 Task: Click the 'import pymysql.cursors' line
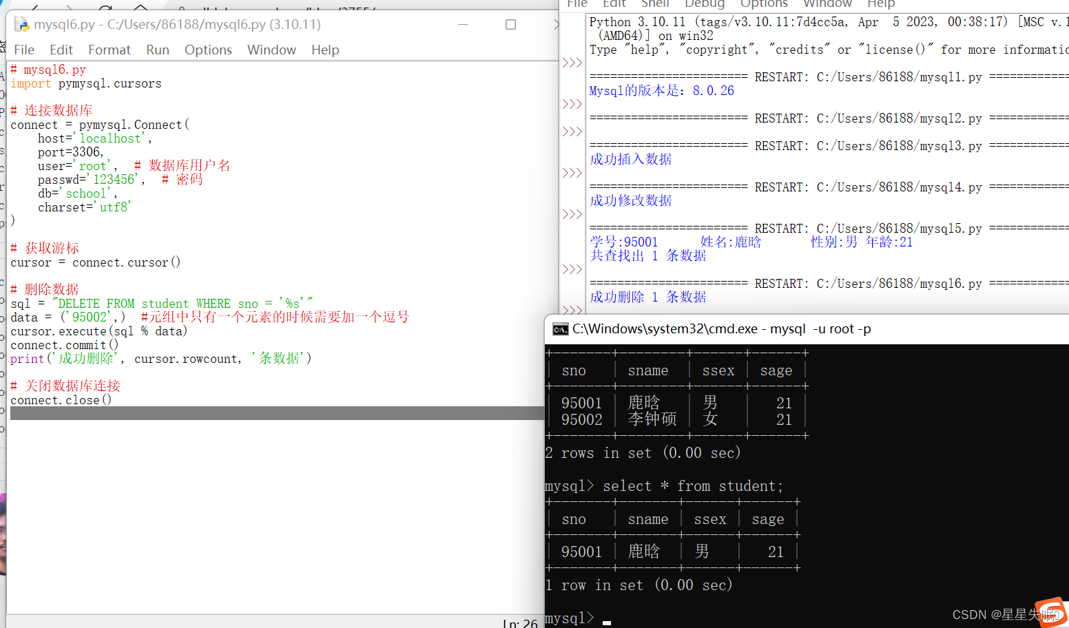click(86, 83)
